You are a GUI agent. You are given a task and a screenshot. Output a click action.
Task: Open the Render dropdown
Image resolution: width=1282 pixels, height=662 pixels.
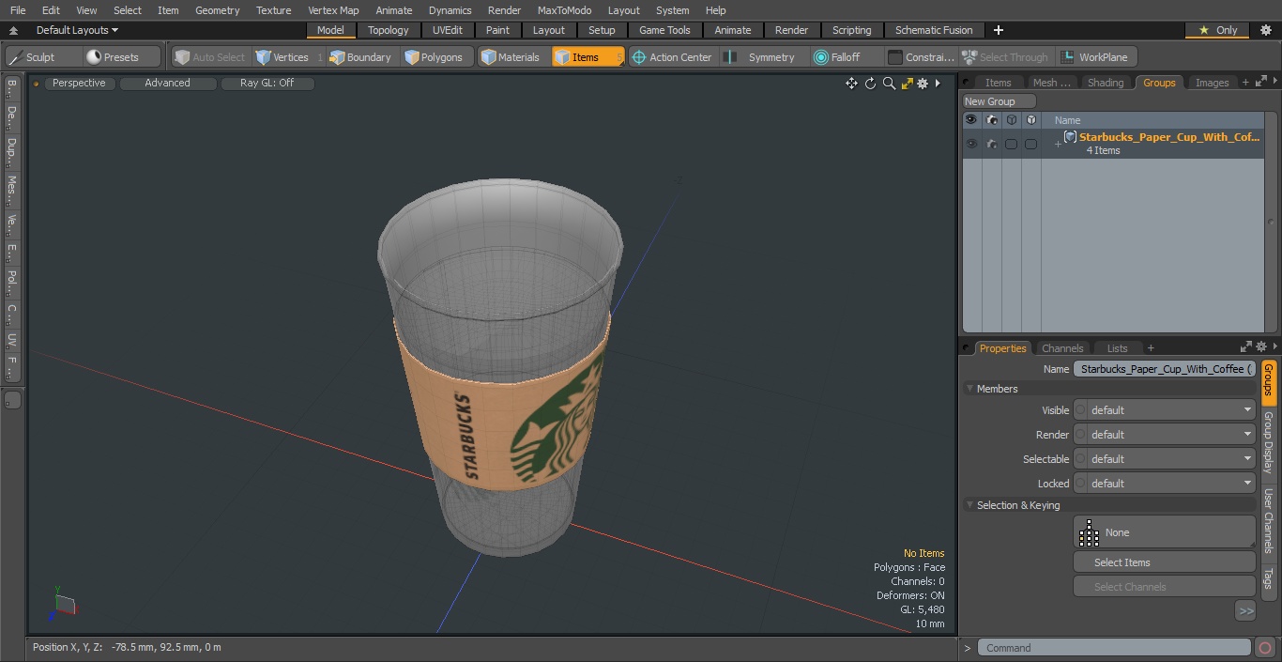(x=1171, y=435)
